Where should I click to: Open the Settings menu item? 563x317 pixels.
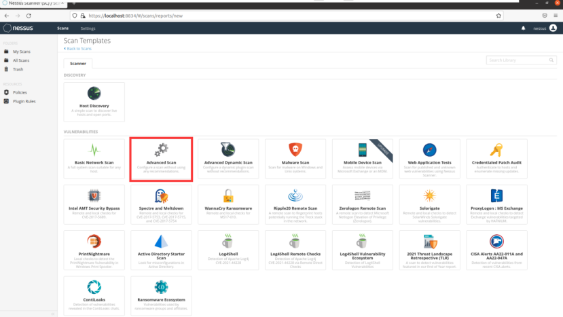(88, 29)
